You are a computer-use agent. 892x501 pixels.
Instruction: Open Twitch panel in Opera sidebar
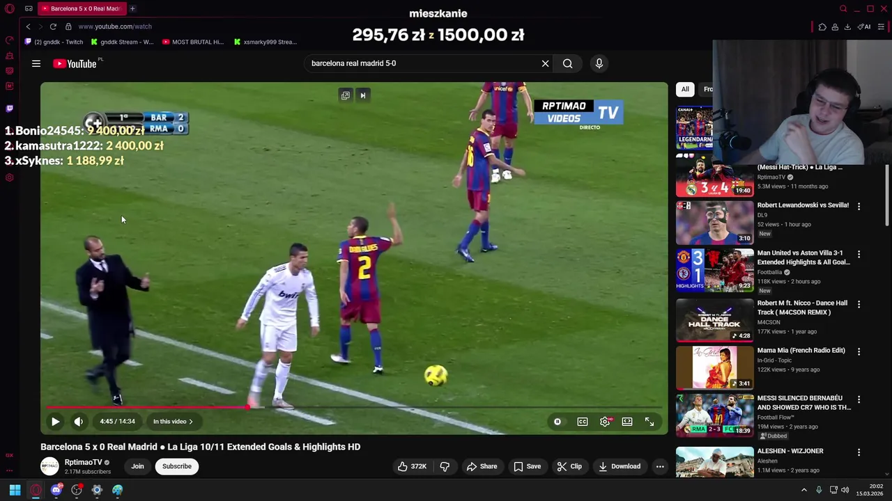pyautogui.click(x=9, y=109)
